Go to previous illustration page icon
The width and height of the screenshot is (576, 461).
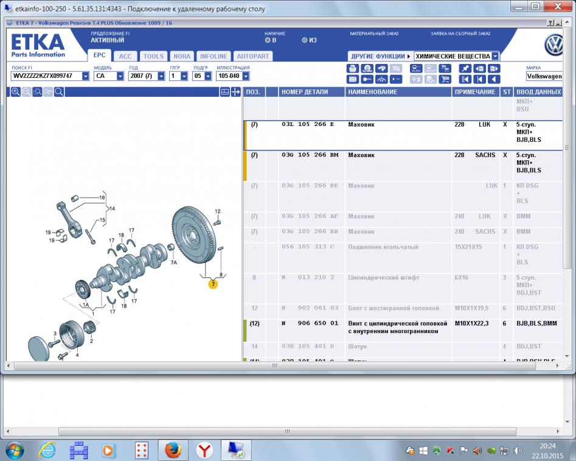(479, 68)
